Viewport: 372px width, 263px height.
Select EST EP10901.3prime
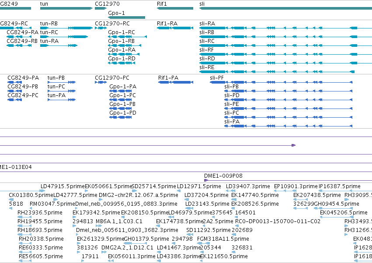(285, 191)
